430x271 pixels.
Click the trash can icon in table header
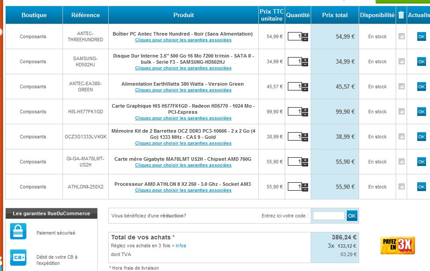pyautogui.click(x=401, y=15)
